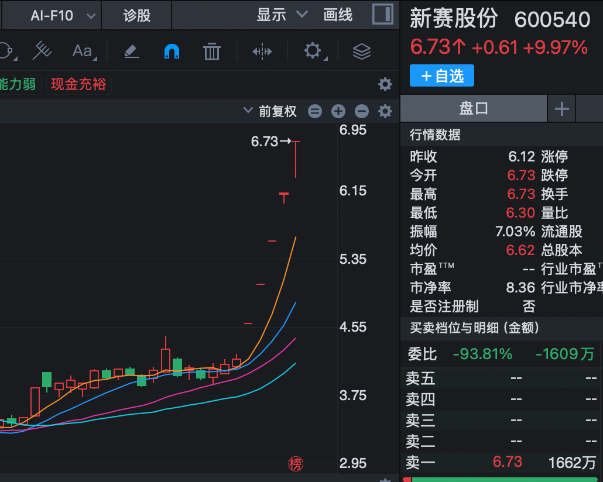603x482 pixels.
Task: Add a new panel tab with plus
Action: click(x=562, y=109)
